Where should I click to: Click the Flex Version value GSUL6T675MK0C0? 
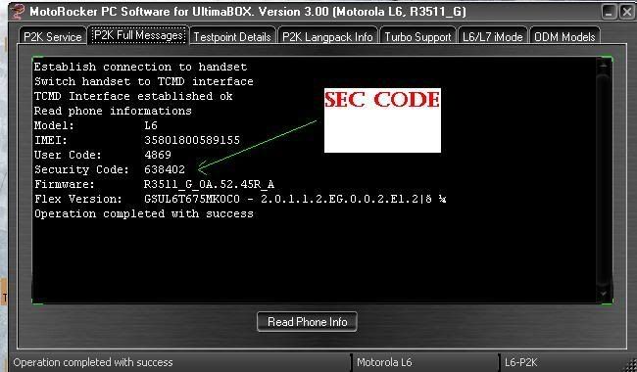point(192,199)
